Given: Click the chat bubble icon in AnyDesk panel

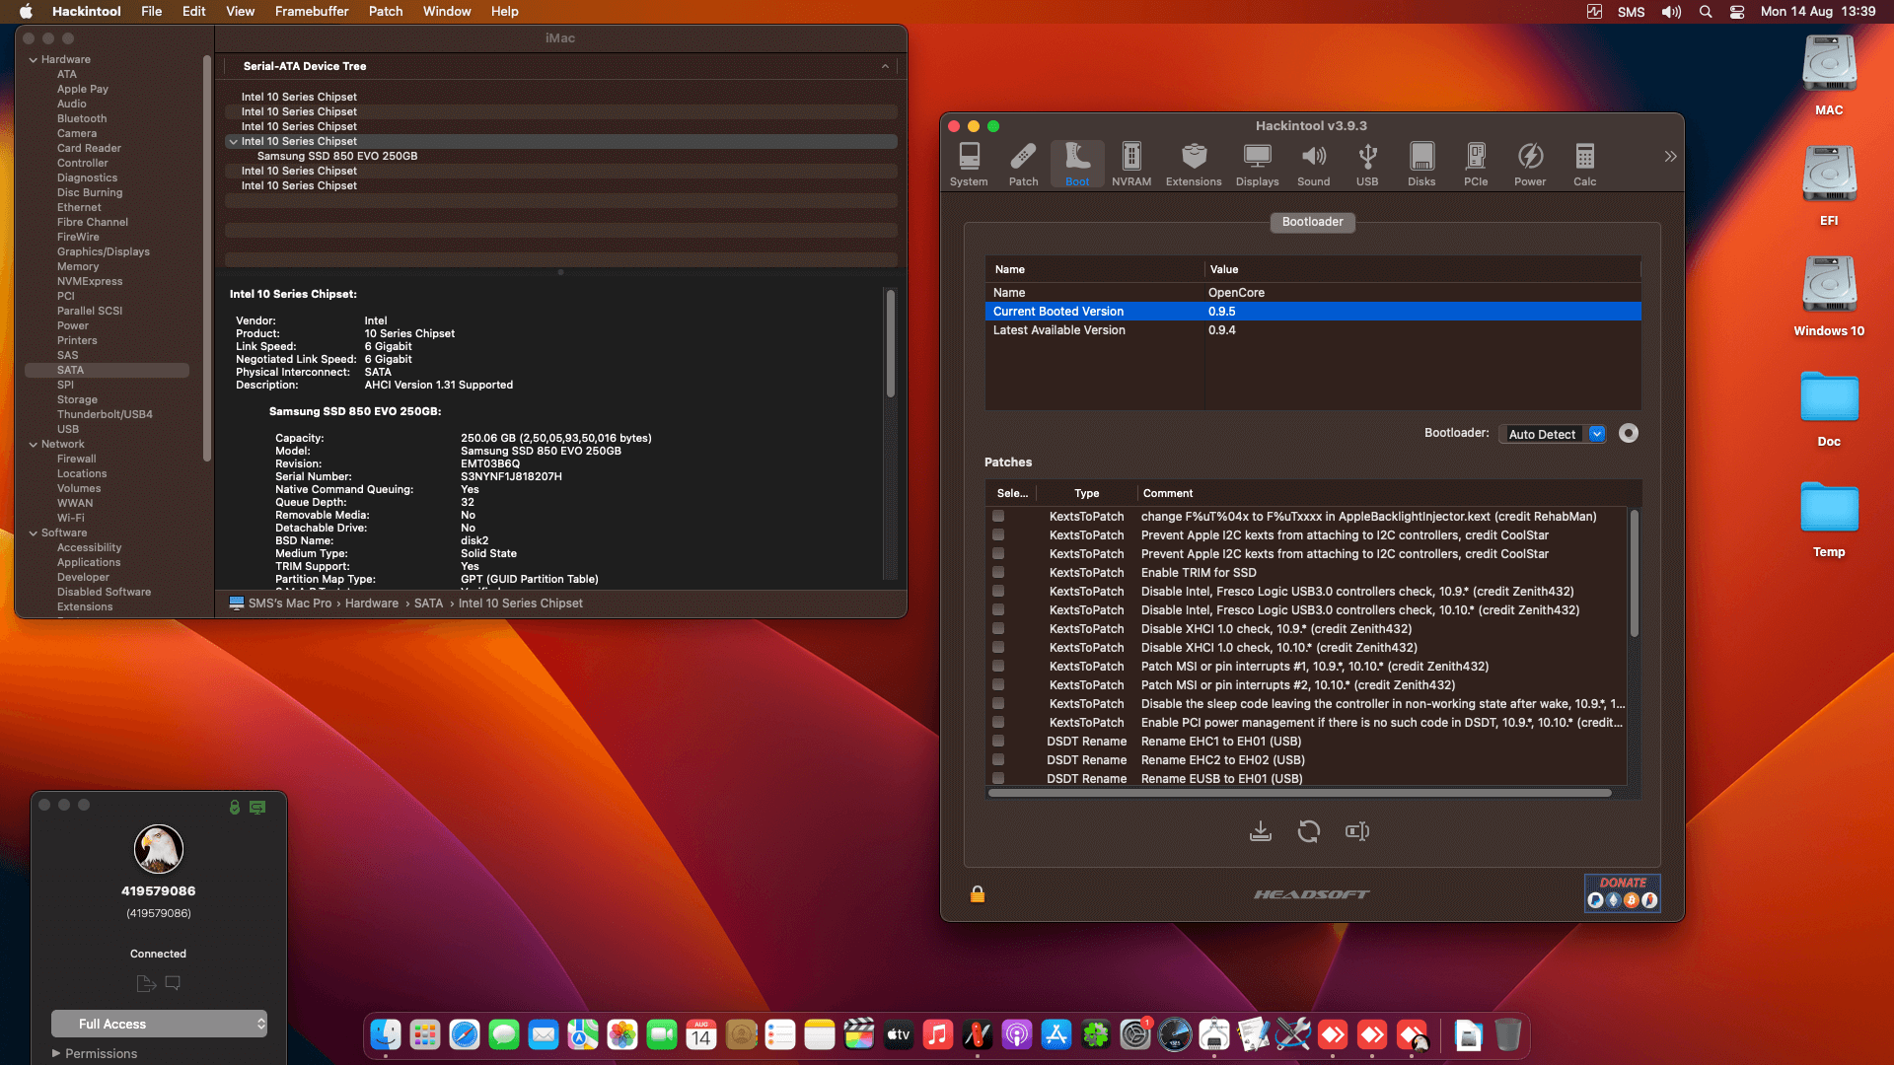Looking at the screenshot, I should (x=173, y=982).
